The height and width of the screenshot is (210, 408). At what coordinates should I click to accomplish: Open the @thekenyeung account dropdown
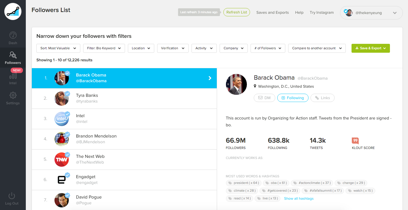pos(371,13)
